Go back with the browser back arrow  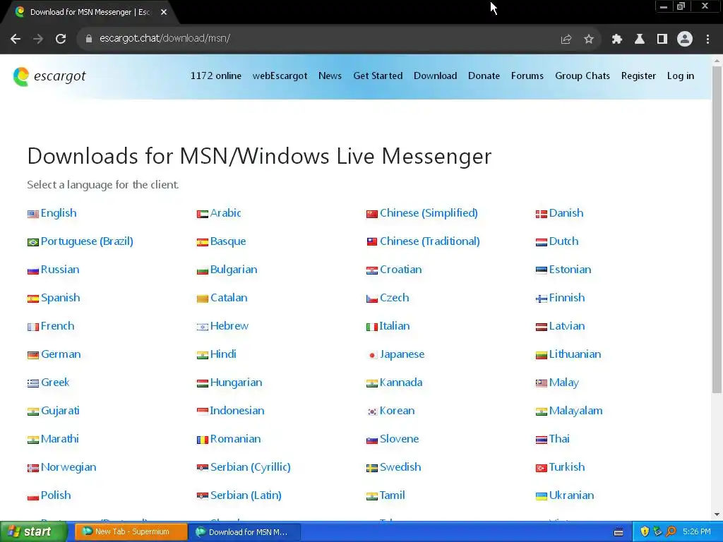pos(16,39)
